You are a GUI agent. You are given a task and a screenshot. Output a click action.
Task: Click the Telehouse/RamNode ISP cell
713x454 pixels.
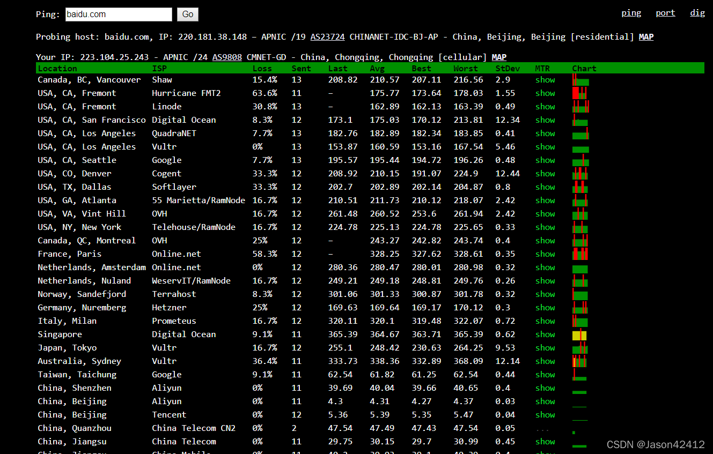coord(194,227)
